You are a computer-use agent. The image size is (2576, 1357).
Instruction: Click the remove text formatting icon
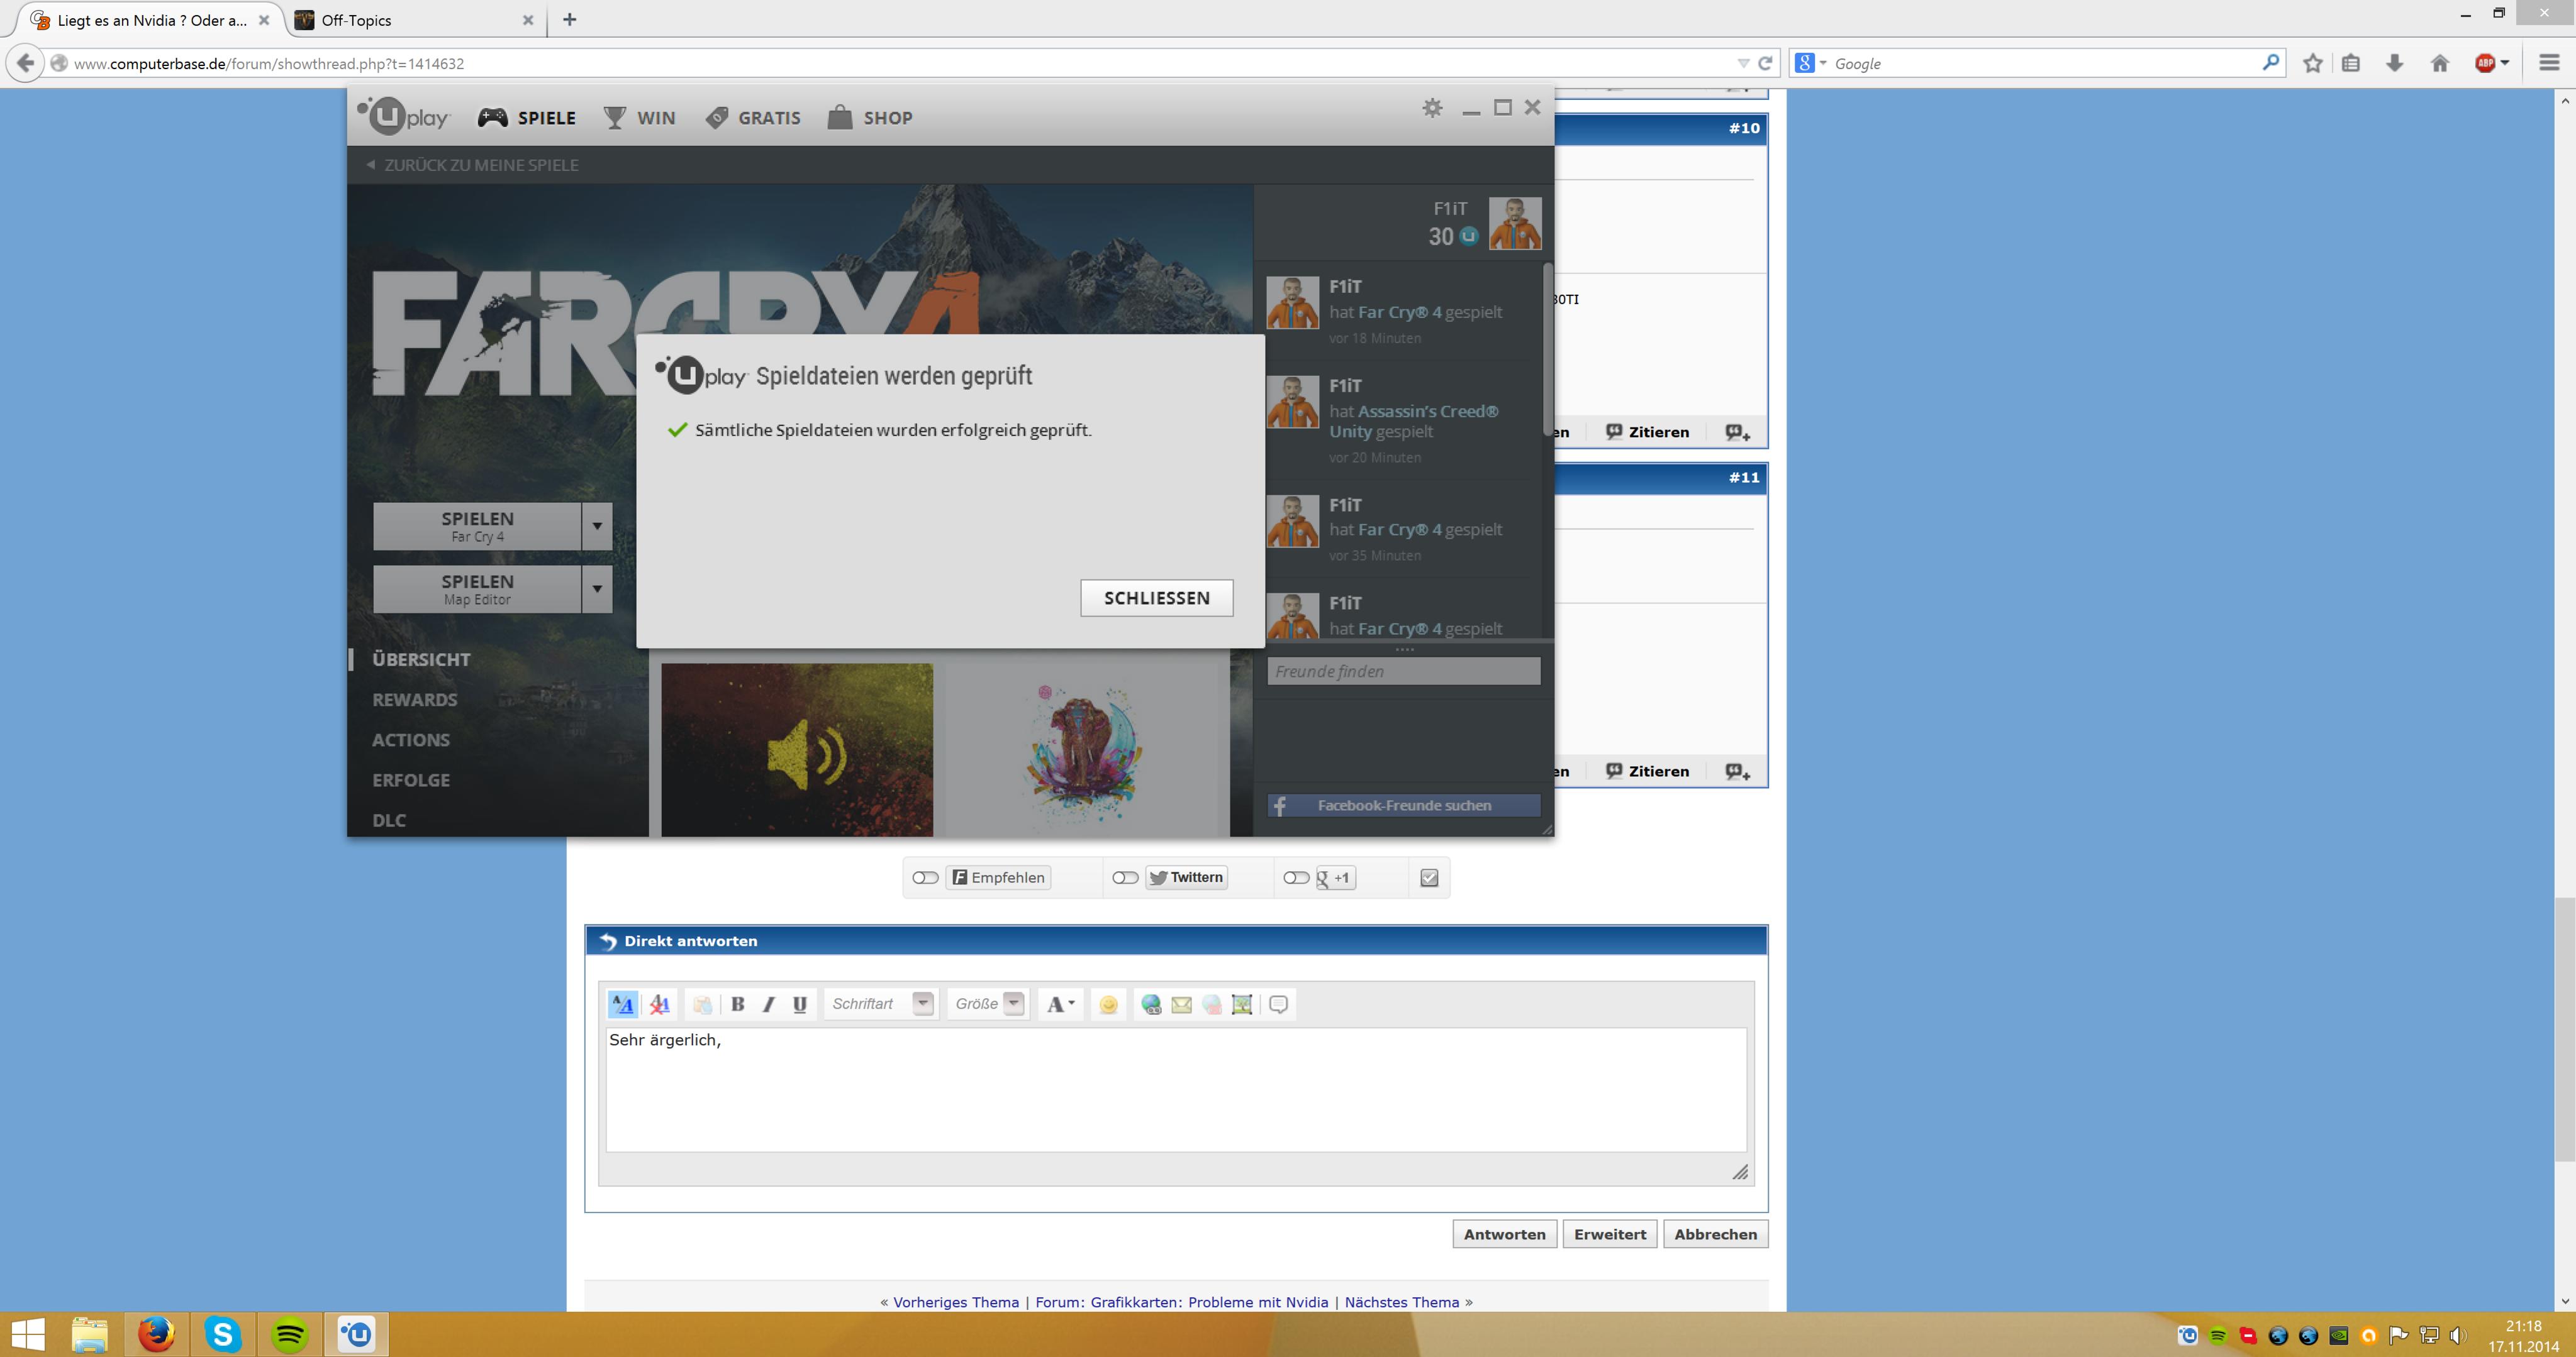pos(659,1004)
